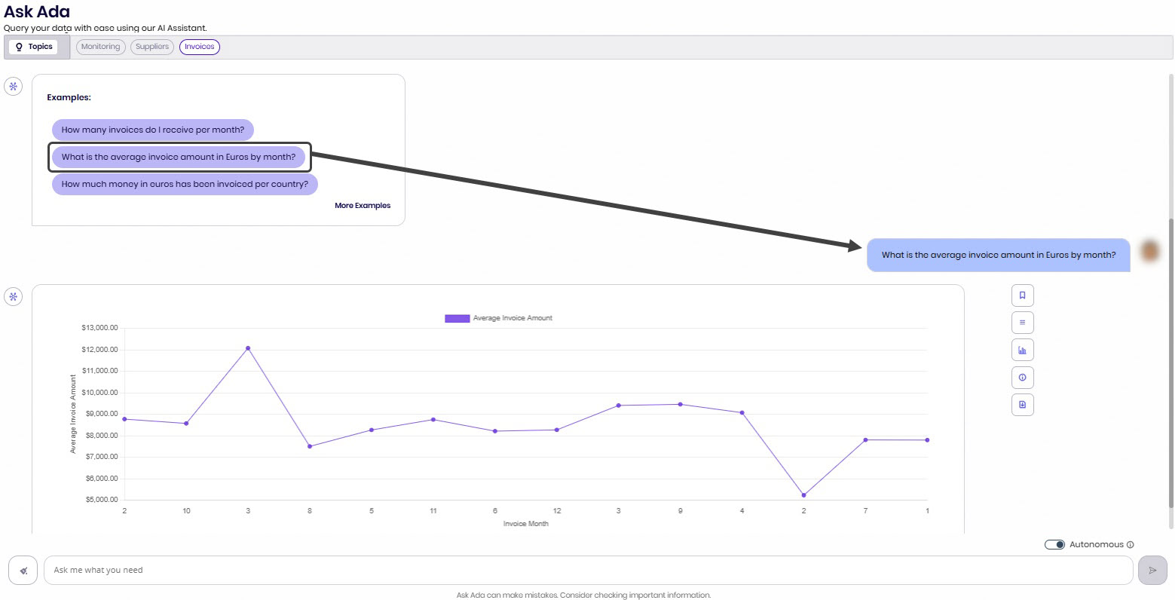This screenshot has width=1175, height=600.
Task: Expand the More Examples link
Action: [363, 205]
